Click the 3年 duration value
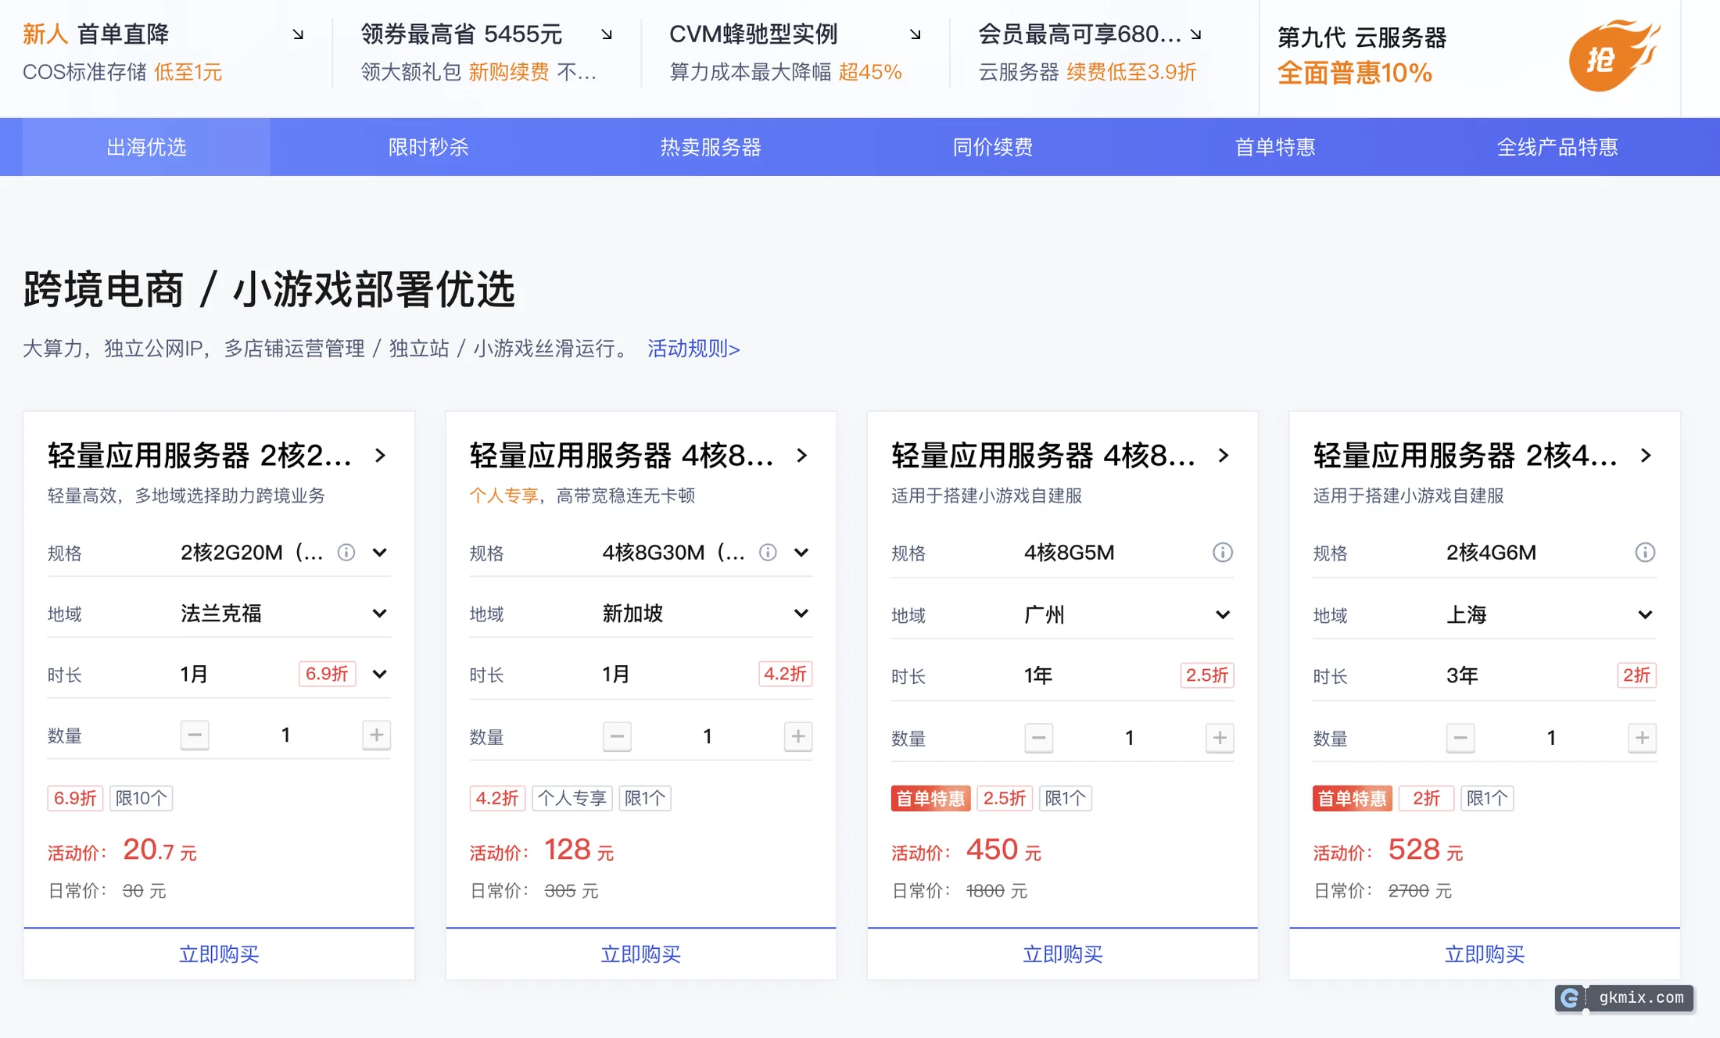 1462,675
